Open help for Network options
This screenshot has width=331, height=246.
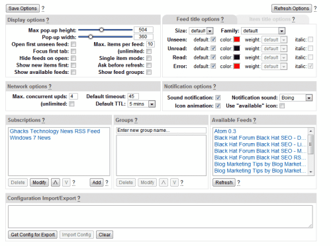(x=50, y=86)
